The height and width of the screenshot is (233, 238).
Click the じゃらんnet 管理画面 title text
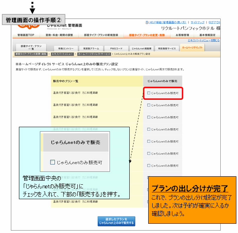point(64,25)
